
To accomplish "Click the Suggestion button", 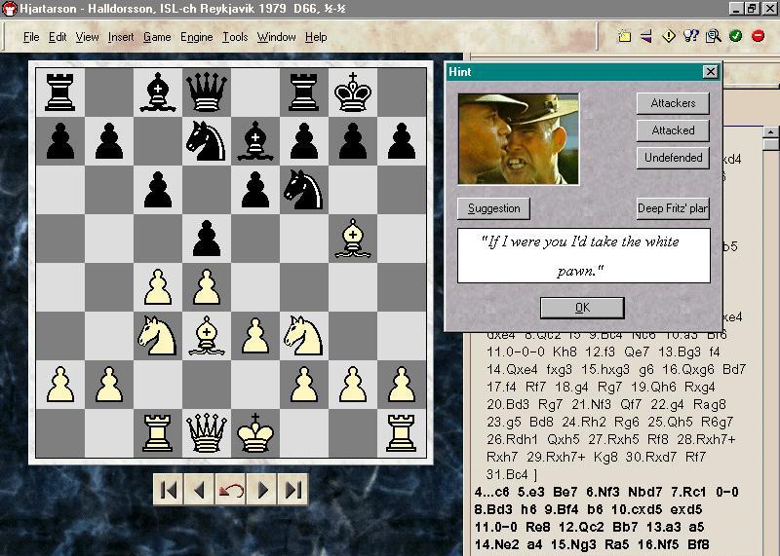I will point(494,208).
